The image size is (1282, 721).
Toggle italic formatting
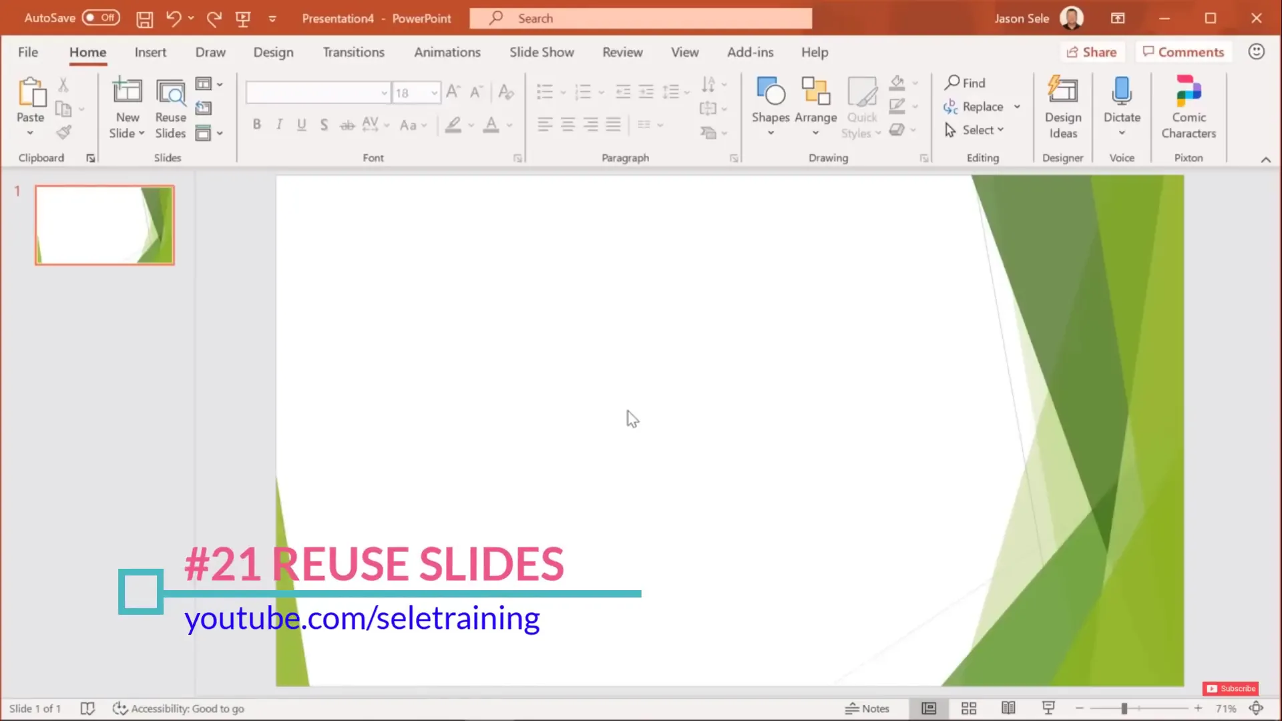(279, 124)
